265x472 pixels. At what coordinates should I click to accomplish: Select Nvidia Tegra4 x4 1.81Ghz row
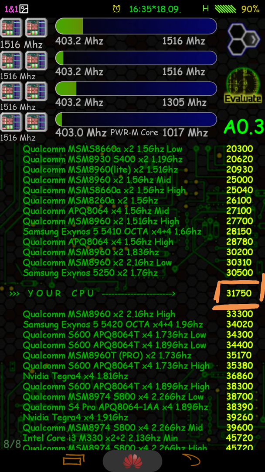138,376
